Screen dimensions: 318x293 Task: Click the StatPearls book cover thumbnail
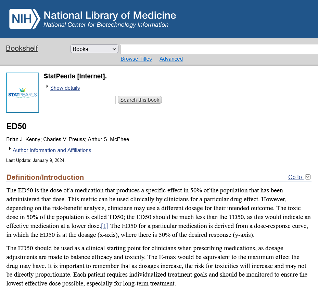tap(23, 92)
